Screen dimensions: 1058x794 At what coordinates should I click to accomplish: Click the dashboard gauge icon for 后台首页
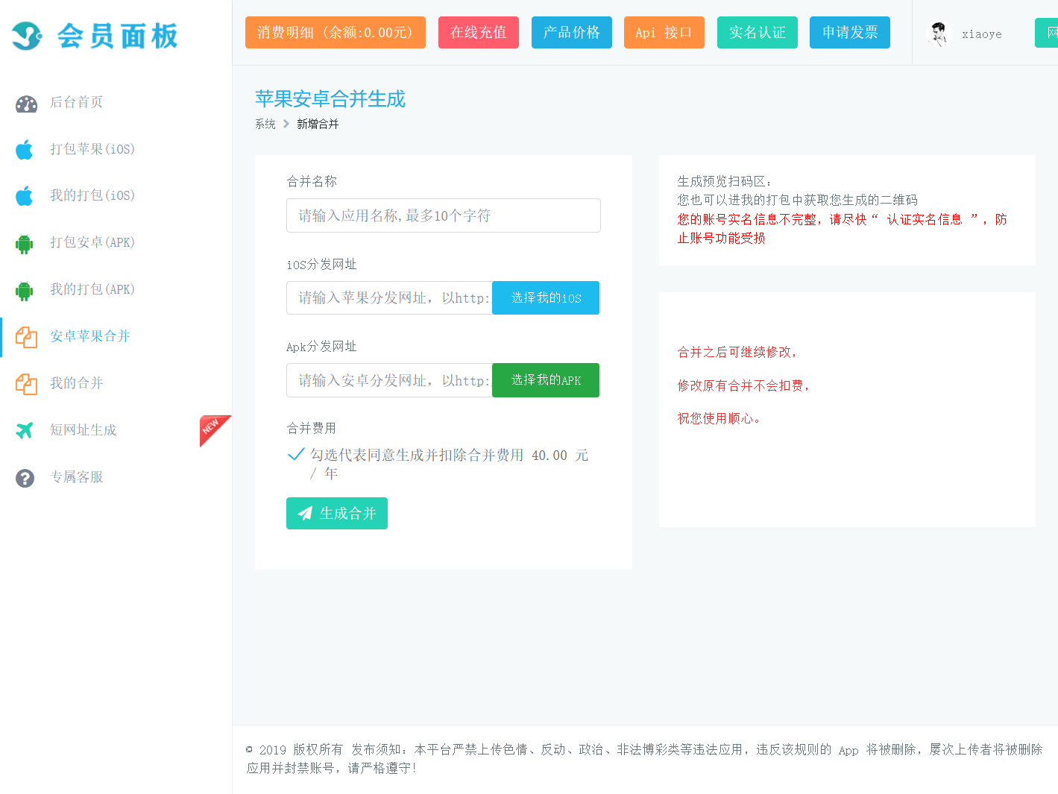[x=26, y=104]
